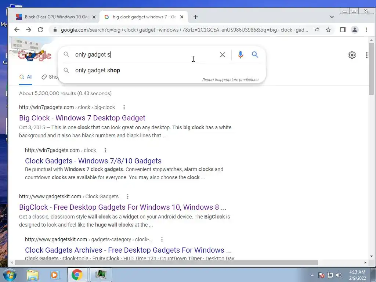The width and height of the screenshot is (376, 282).
Task: Open Big Clock - Windows 7 Desktop Gadget
Action: click(x=82, y=118)
